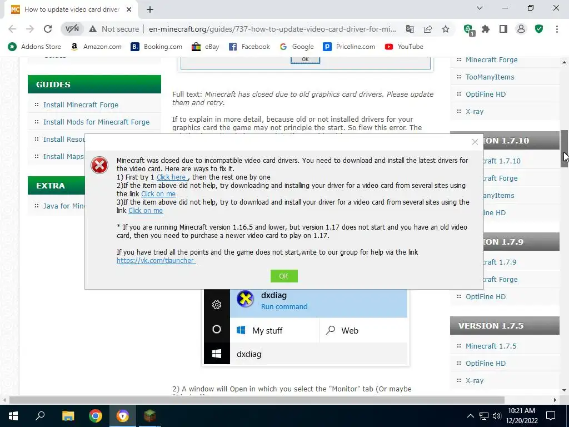Click OptiFine HD under Version 1.7.5
Image resolution: width=569 pixels, height=427 pixels.
[486, 363]
